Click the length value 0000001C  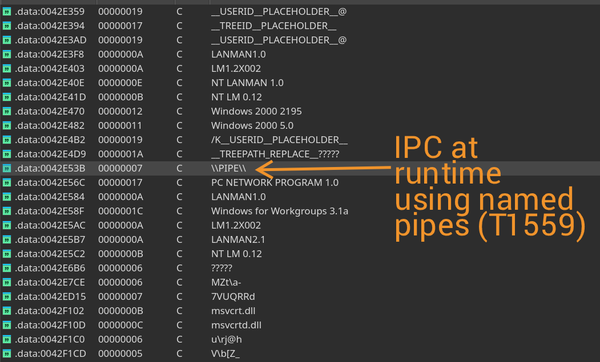[x=116, y=211]
